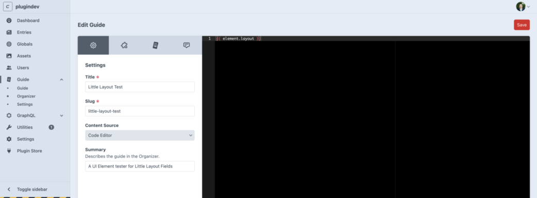
Task: Go to Assets section
Action: [x=24, y=56]
